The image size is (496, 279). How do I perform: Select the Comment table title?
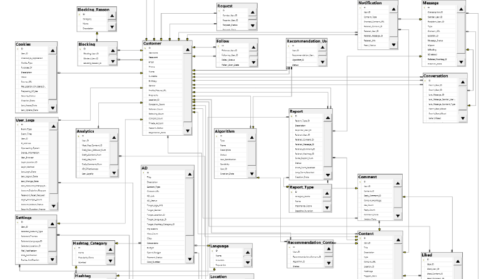[x=367, y=177]
